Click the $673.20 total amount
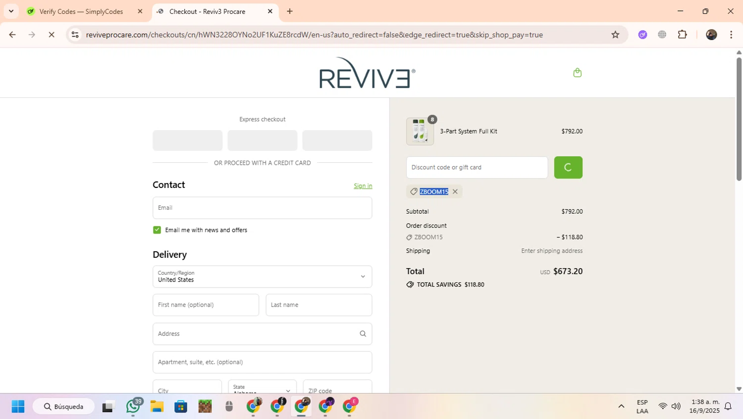Image resolution: width=743 pixels, height=419 pixels. [568, 272]
